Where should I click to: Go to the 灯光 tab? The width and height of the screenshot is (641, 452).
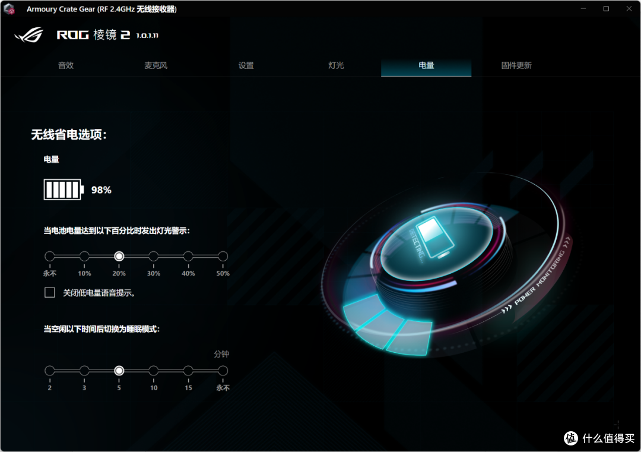(x=336, y=65)
